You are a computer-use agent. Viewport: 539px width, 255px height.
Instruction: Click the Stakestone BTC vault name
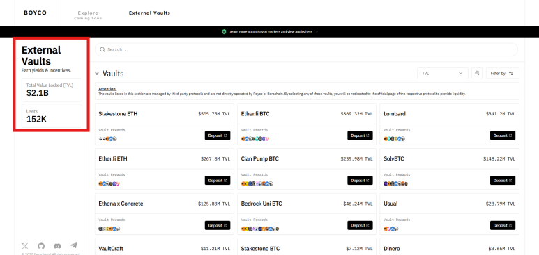pos(261,249)
